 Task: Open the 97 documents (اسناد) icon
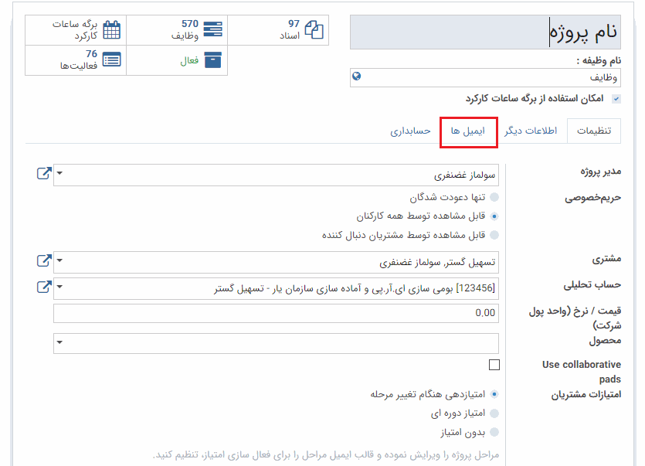(314, 30)
